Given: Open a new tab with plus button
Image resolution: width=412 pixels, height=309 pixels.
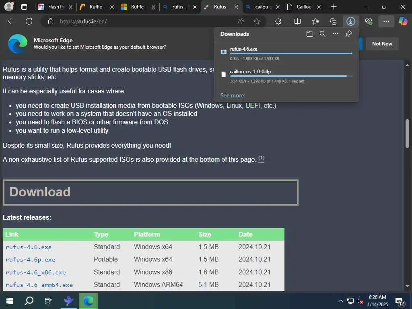Looking at the screenshot, I should [334, 7].
